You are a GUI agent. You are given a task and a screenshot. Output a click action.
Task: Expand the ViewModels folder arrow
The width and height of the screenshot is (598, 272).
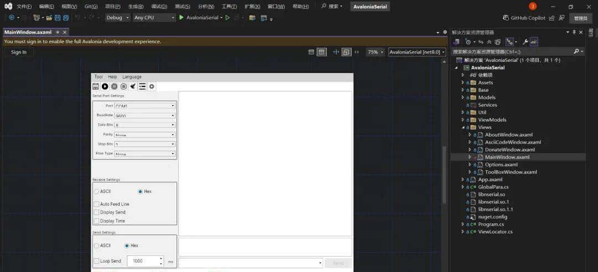tap(462, 119)
